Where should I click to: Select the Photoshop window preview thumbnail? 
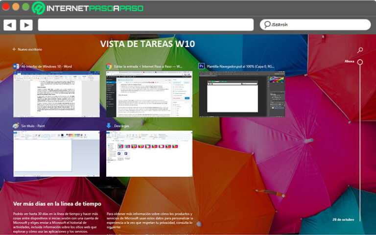coord(241,94)
